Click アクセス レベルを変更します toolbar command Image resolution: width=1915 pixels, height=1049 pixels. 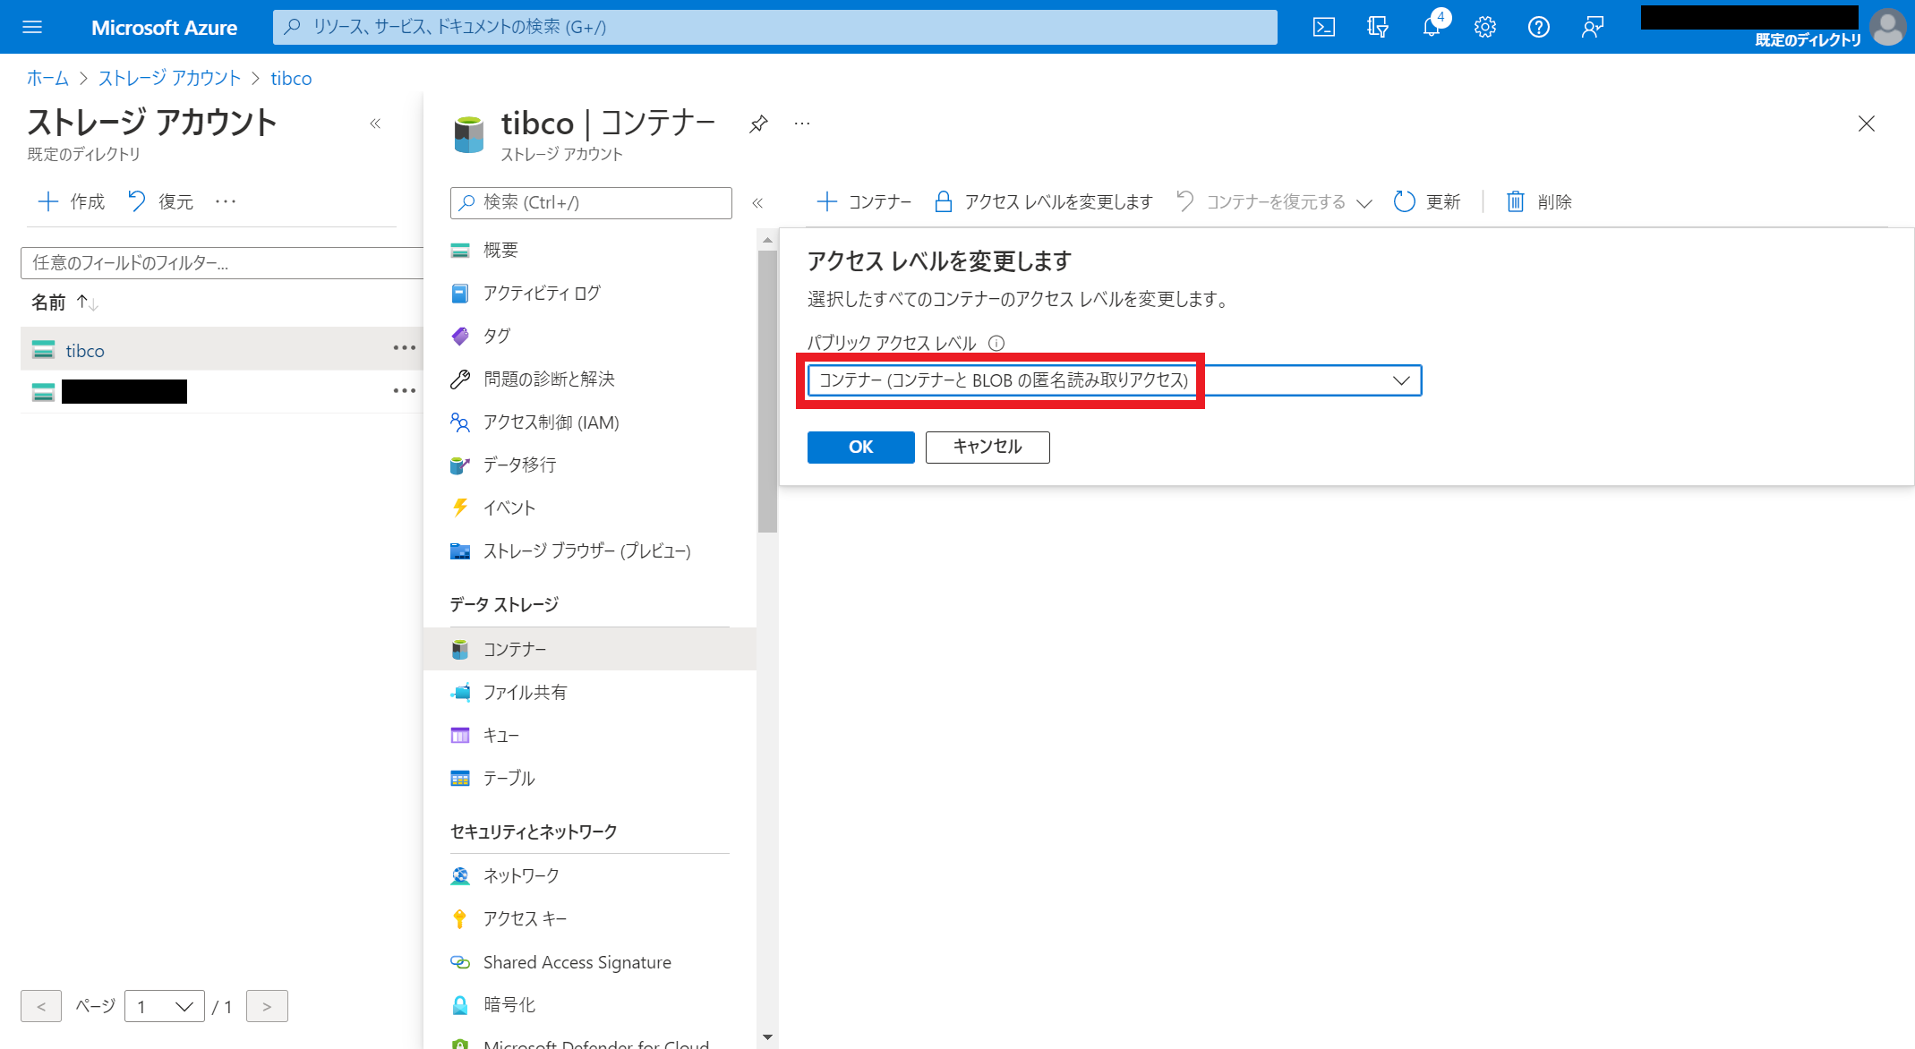point(1043,201)
